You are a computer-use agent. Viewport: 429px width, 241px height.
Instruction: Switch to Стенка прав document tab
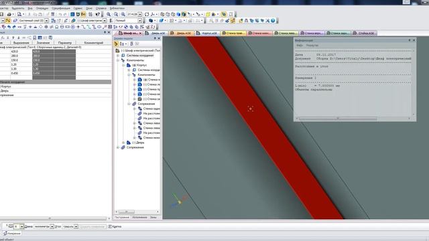click(233, 33)
